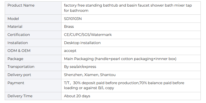Click the Payment label cell

point(33,85)
